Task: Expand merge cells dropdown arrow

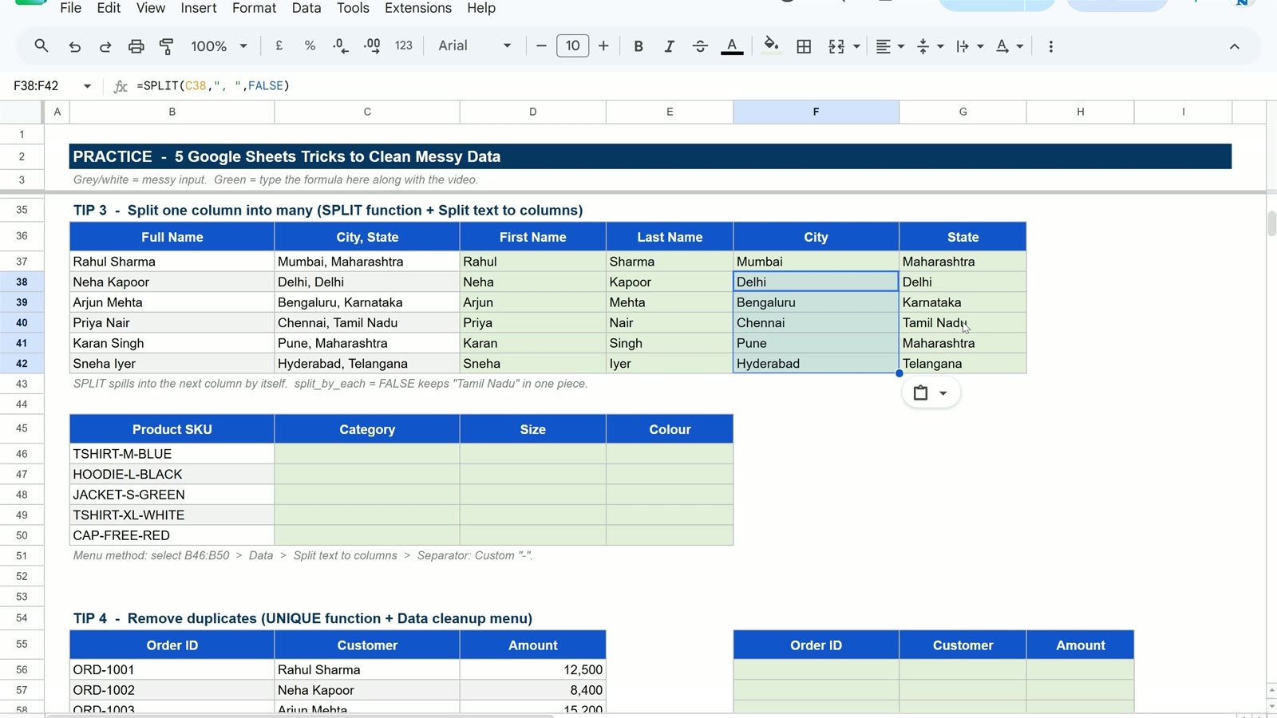Action: [x=856, y=46]
